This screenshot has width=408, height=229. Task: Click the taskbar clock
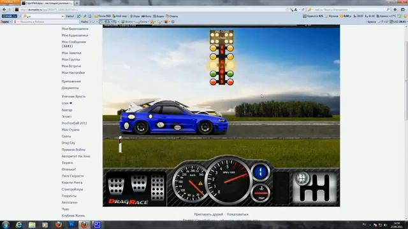point(397,225)
